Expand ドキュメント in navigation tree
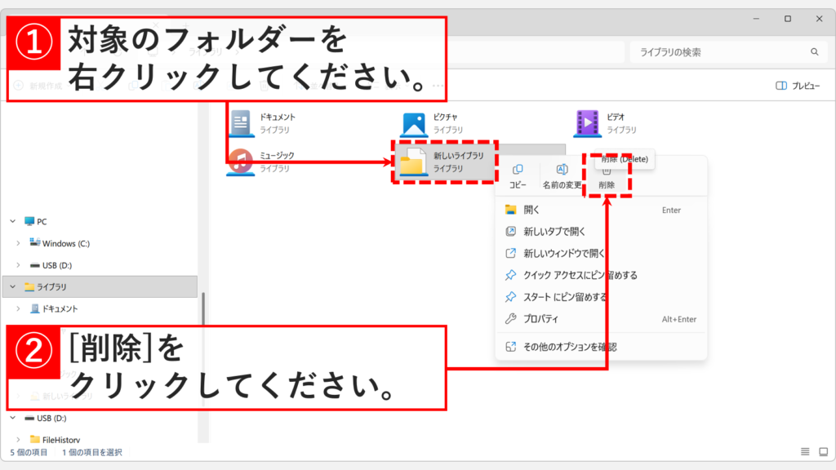The width and height of the screenshot is (836, 470). click(18, 308)
